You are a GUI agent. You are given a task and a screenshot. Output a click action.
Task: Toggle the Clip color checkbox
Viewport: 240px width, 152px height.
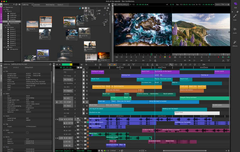point(28,132)
